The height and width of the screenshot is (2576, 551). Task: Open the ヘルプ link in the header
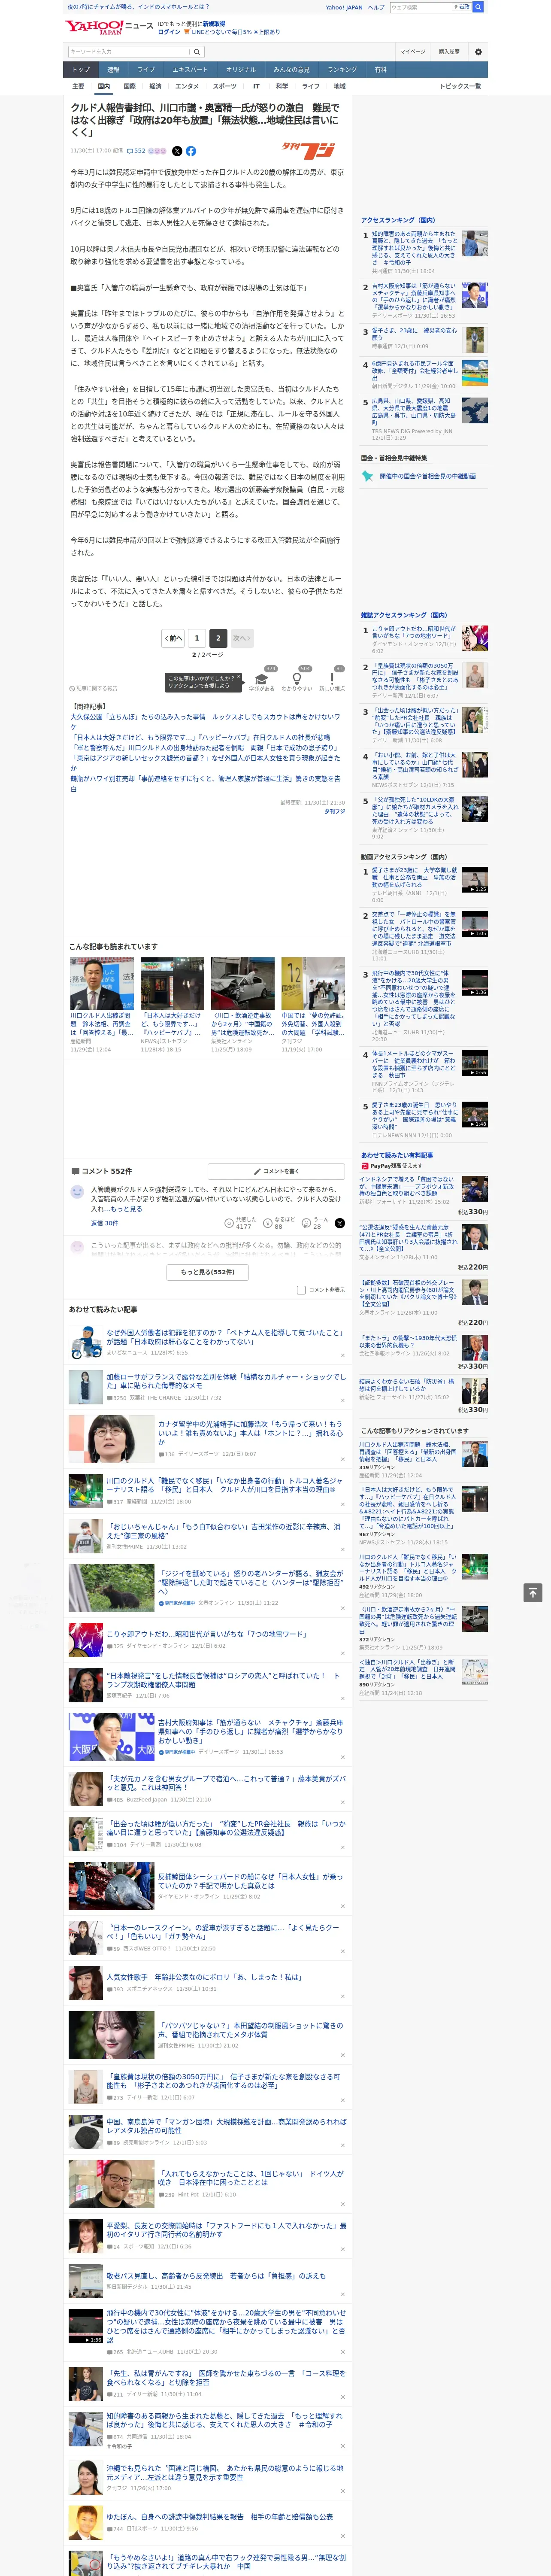(x=376, y=7)
